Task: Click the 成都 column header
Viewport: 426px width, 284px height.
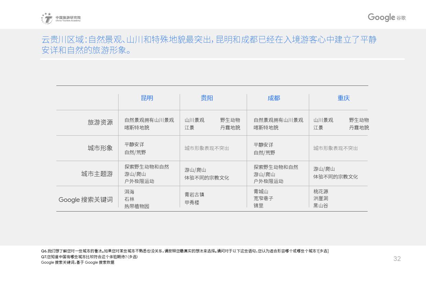Action: pyautogui.click(x=274, y=98)
